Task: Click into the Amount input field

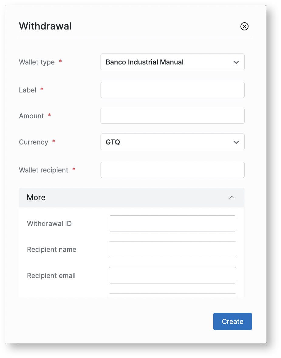Action: [172, 116]
